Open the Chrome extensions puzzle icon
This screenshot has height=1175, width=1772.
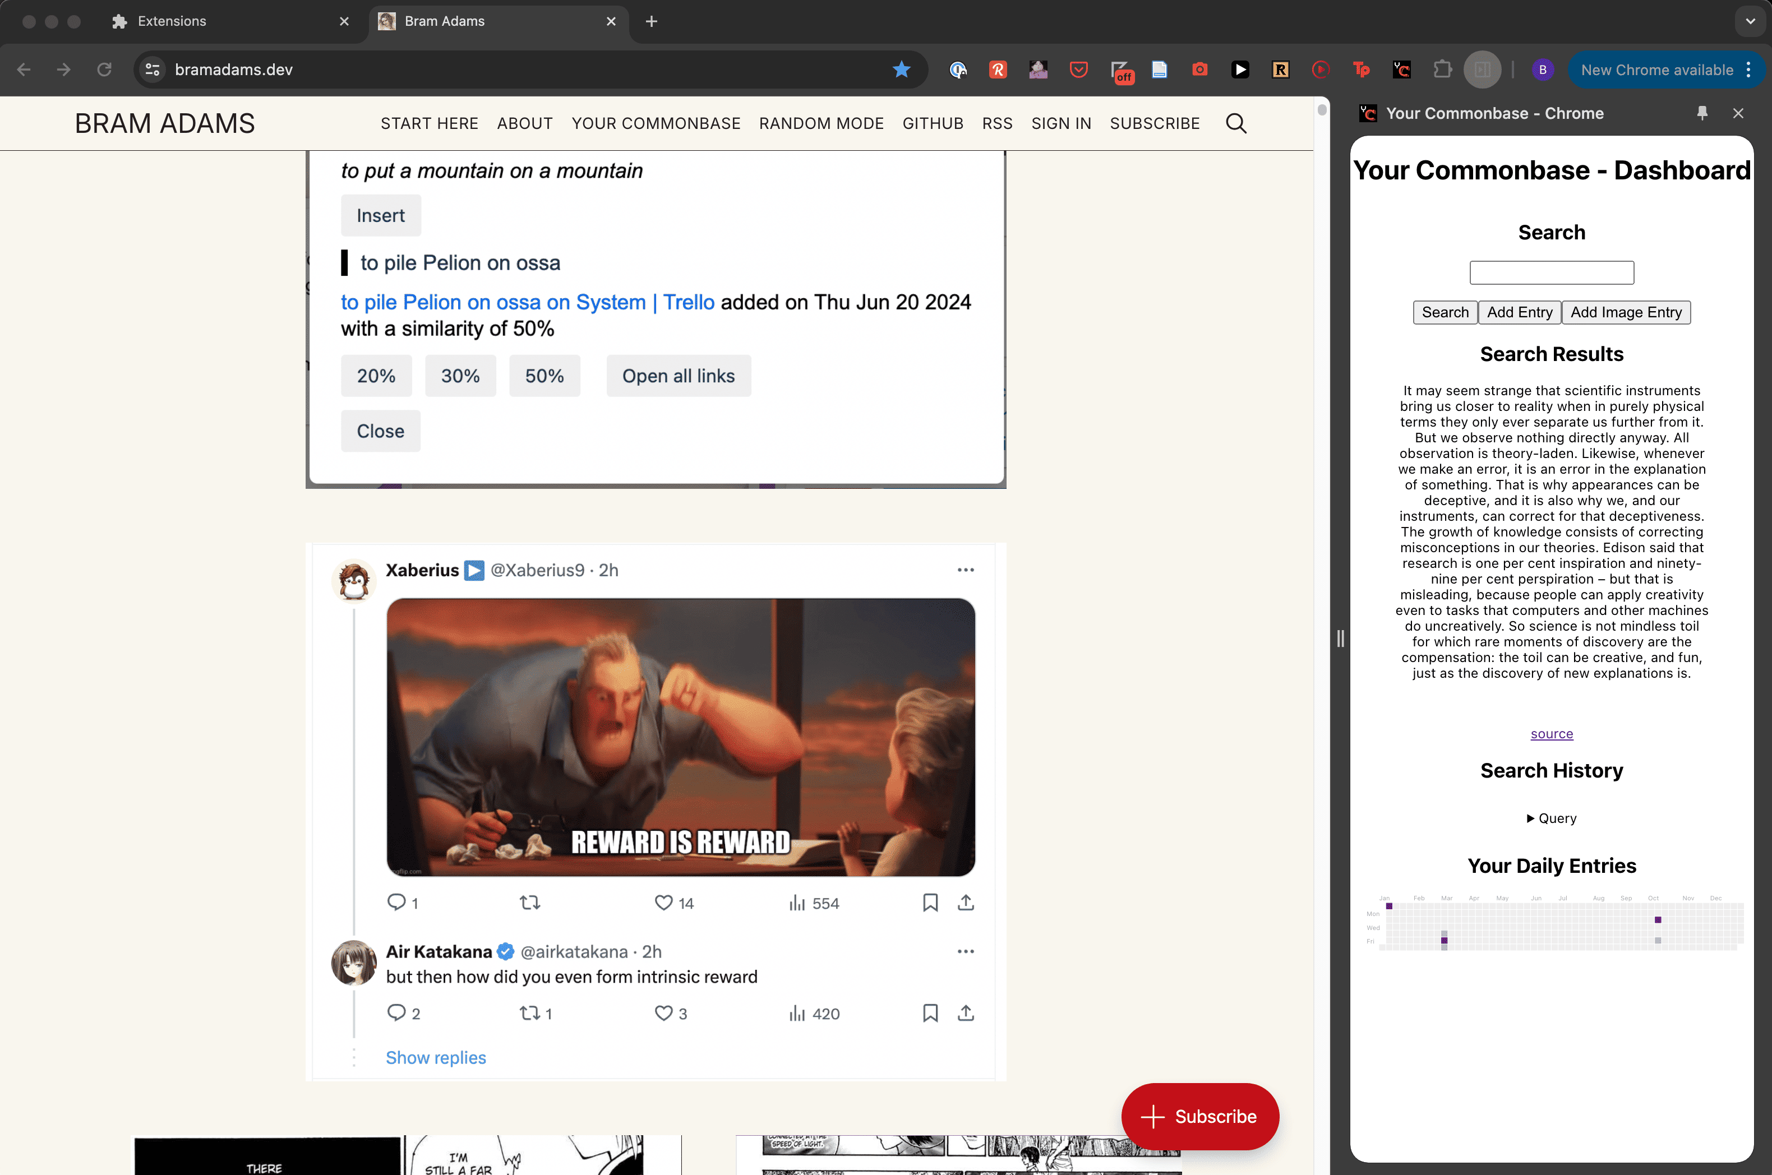(1442, 70)
